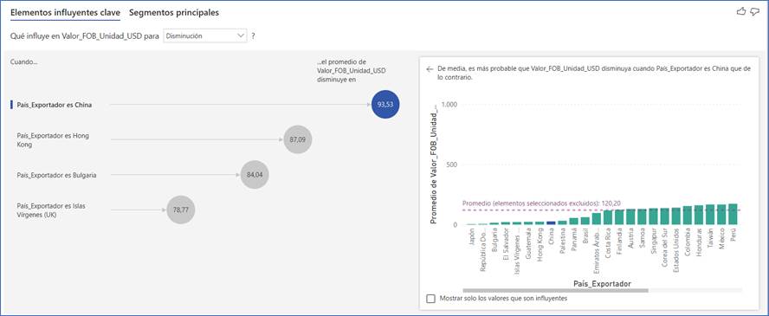The width and height of the screenshot is (769, 316).
Task: Click the Guatemala axis label
Action: tap(528, 244)
